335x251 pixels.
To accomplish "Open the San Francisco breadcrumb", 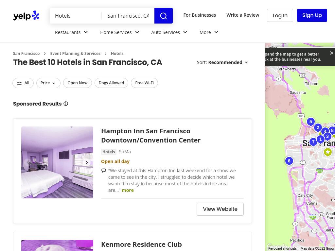I will (x=26, y=54).
